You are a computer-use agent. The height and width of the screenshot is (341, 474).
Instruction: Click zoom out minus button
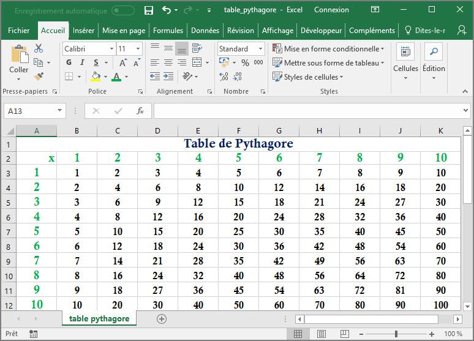coord(361,334)
